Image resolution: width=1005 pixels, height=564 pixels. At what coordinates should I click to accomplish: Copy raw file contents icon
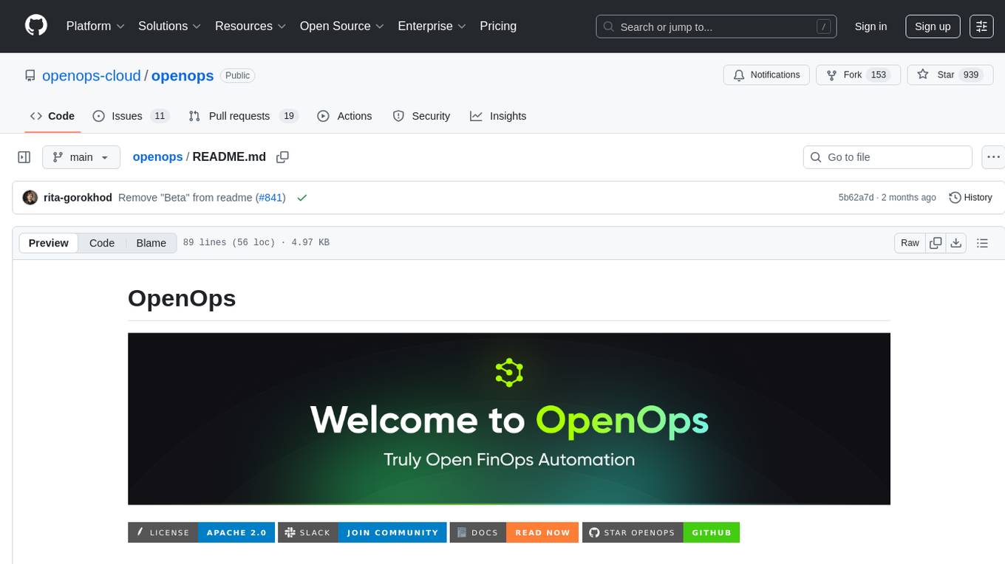point(936,243)
